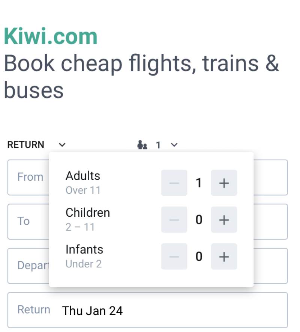Image resolution: width=300 pixels, height=332 pixels.
Task: Click the From origin input field
Action: click(x=30, y=177)
